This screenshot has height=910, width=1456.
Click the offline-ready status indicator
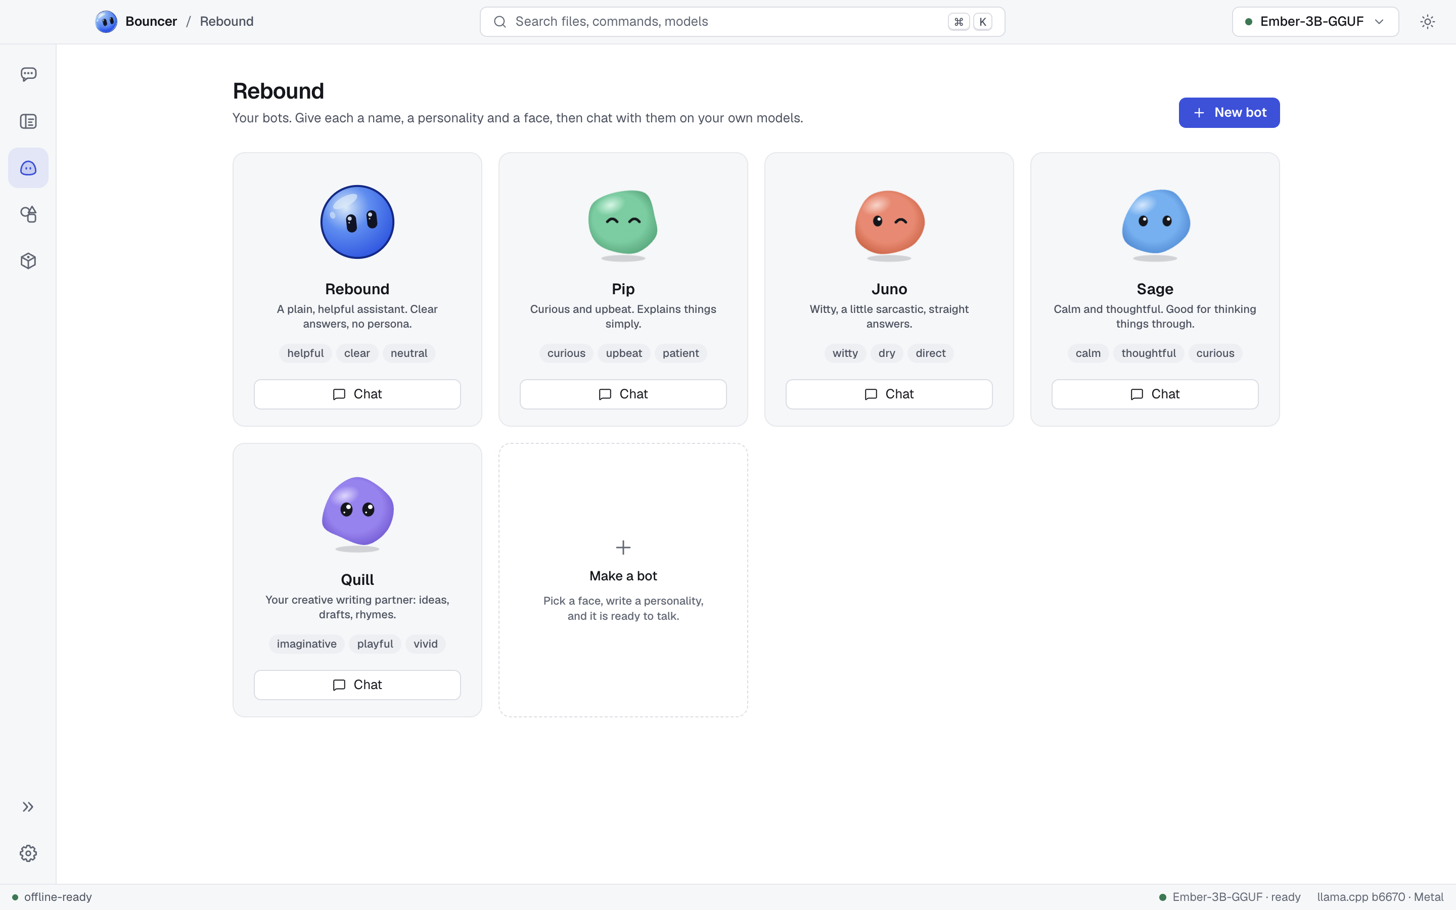(53, 897)
